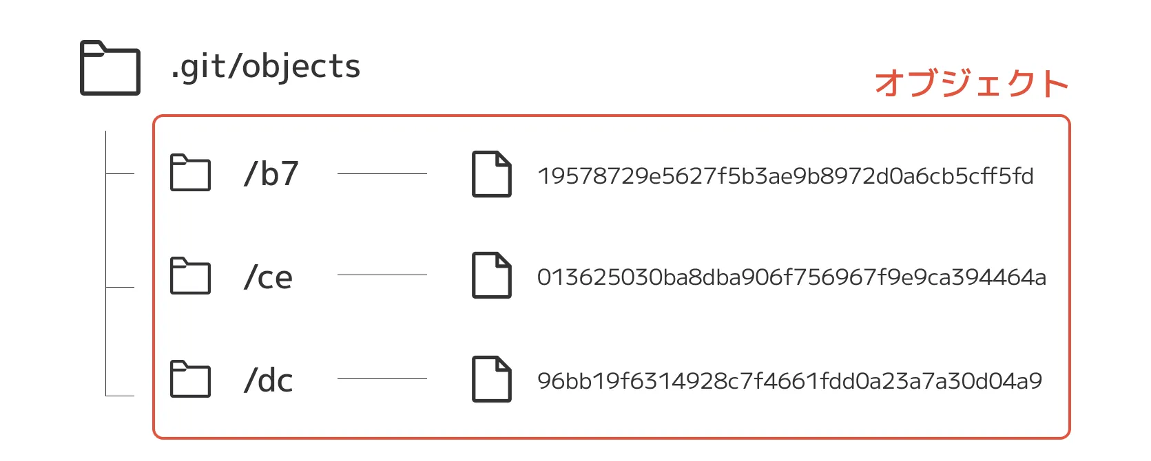This screenshot has width=1151, height=461.
Task: Click the tree branch leading to /b7
Action: 120,174
